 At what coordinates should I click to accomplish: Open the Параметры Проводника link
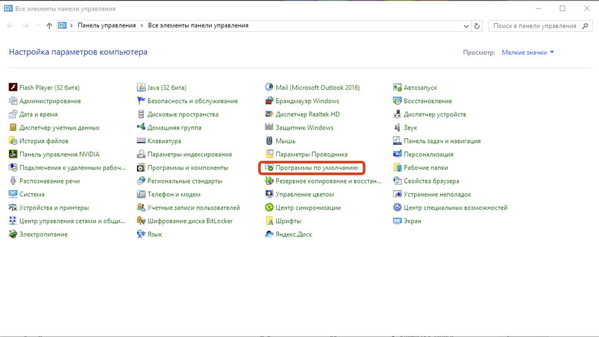coord(311,154)
